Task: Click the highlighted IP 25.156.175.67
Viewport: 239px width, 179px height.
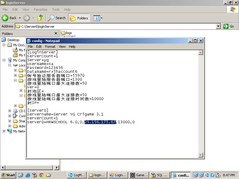Action: pos(100,122)
